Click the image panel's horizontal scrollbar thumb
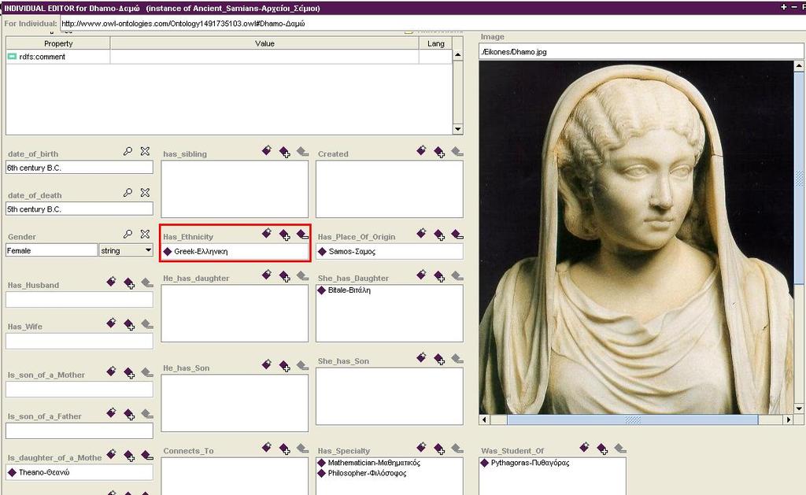This screenshot has width=806, height=495. (632, 419)
